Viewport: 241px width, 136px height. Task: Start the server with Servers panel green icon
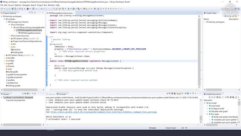[x=27, y=93]
